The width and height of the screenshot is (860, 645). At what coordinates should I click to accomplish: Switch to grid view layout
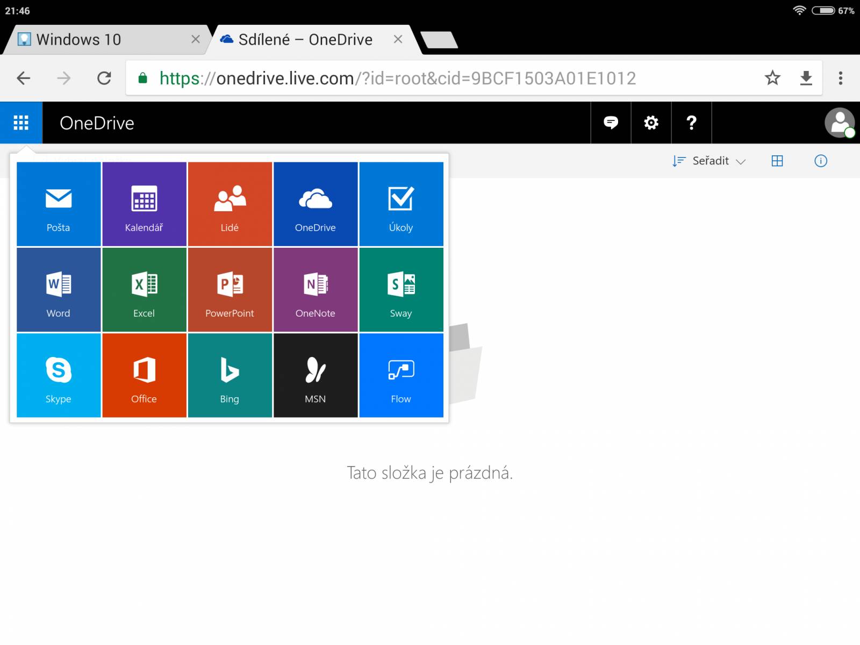777,161
